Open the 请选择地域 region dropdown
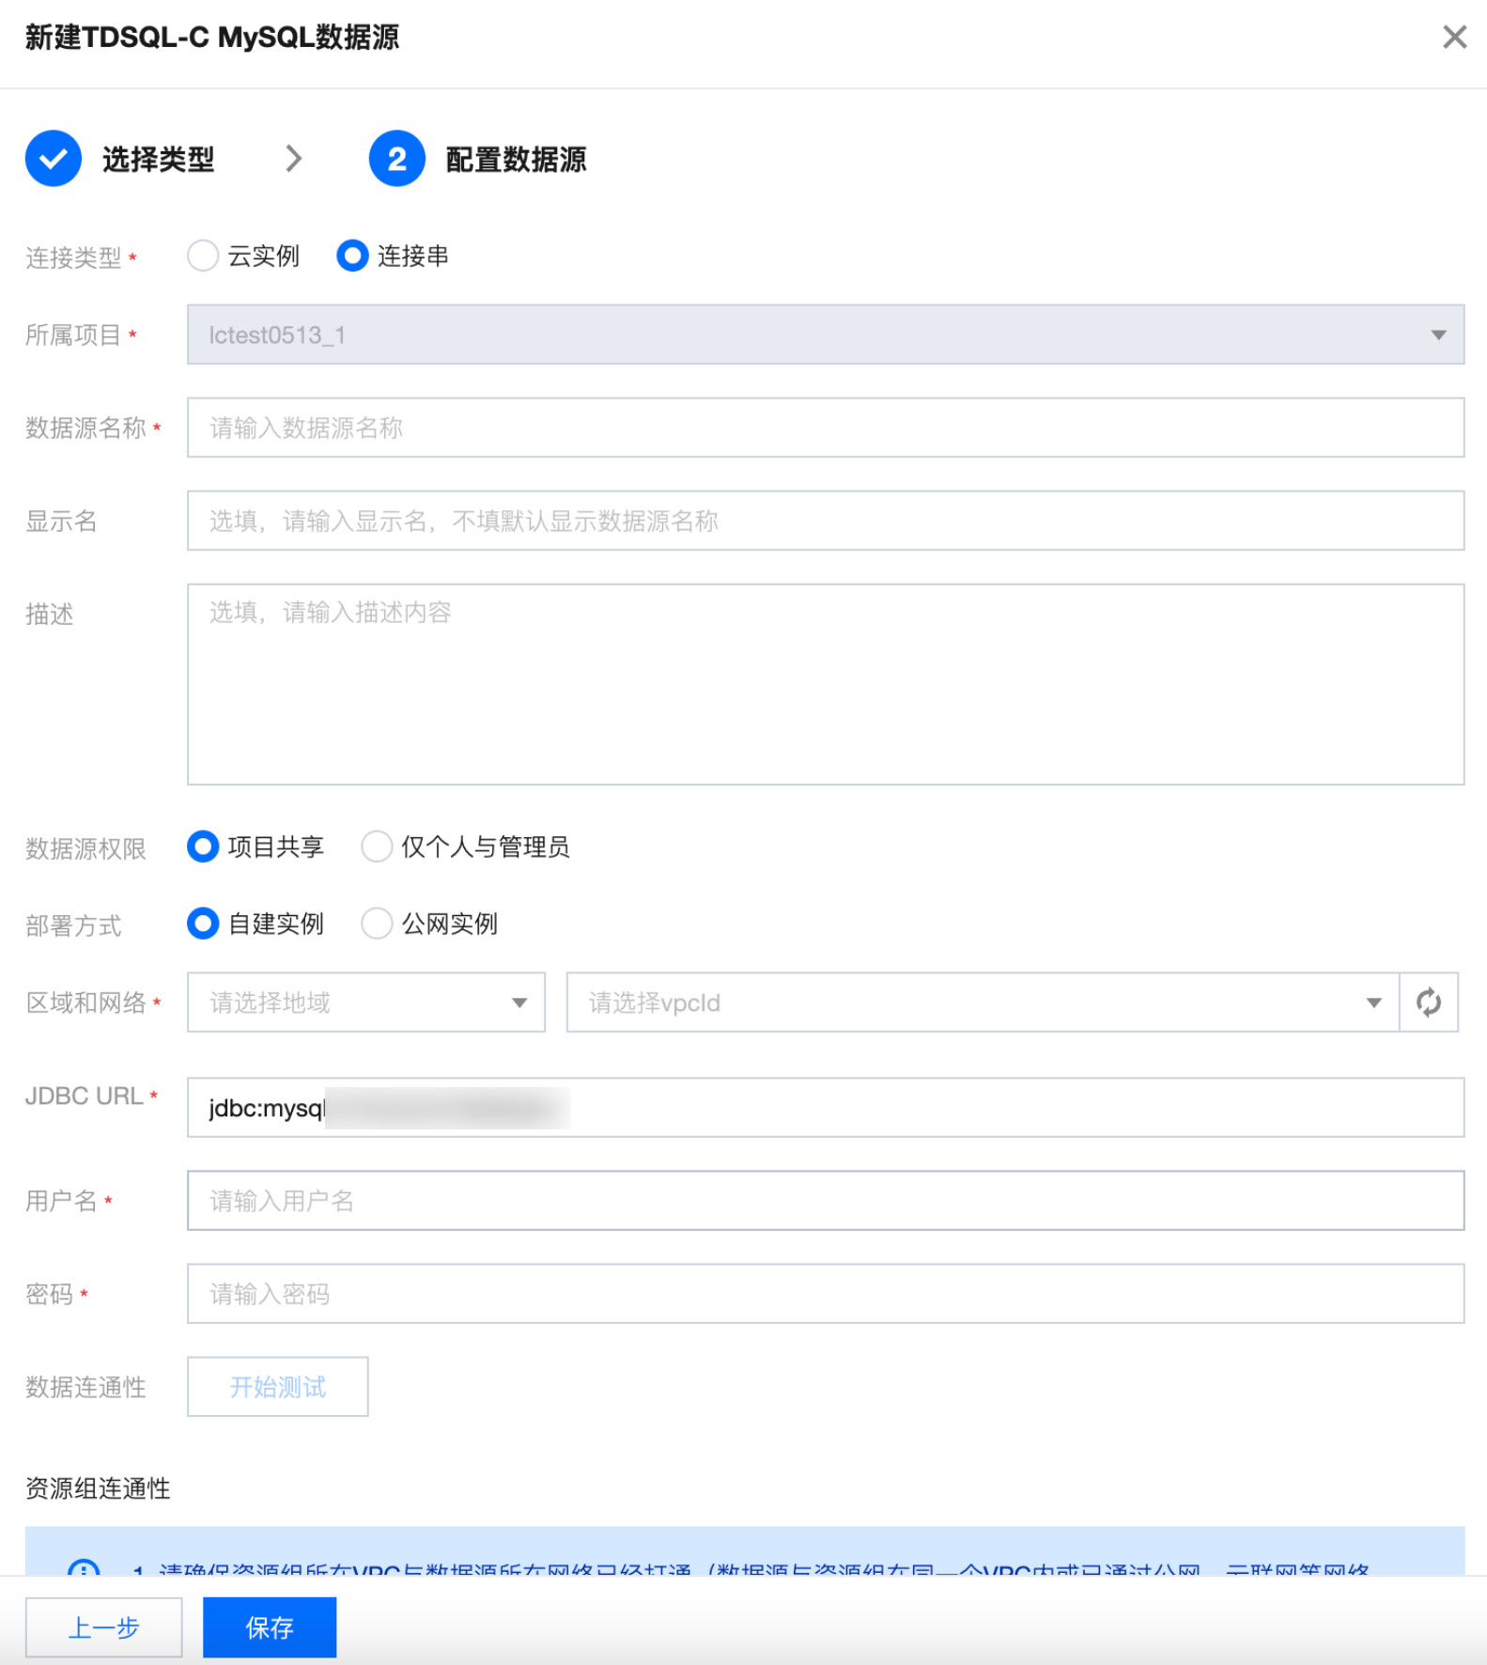This screenshot has width=1487, height=1665. (x=366, y=1003)
